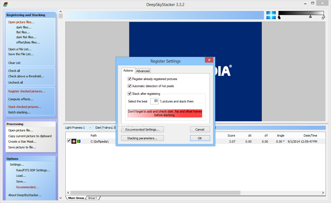This screenshot has width=331, height=203.
Task: Start Batch stacking
Action: (x=19, y=112)
